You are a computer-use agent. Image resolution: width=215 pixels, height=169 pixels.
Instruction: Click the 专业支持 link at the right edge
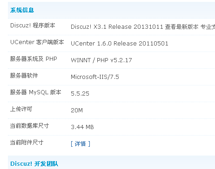208,27
